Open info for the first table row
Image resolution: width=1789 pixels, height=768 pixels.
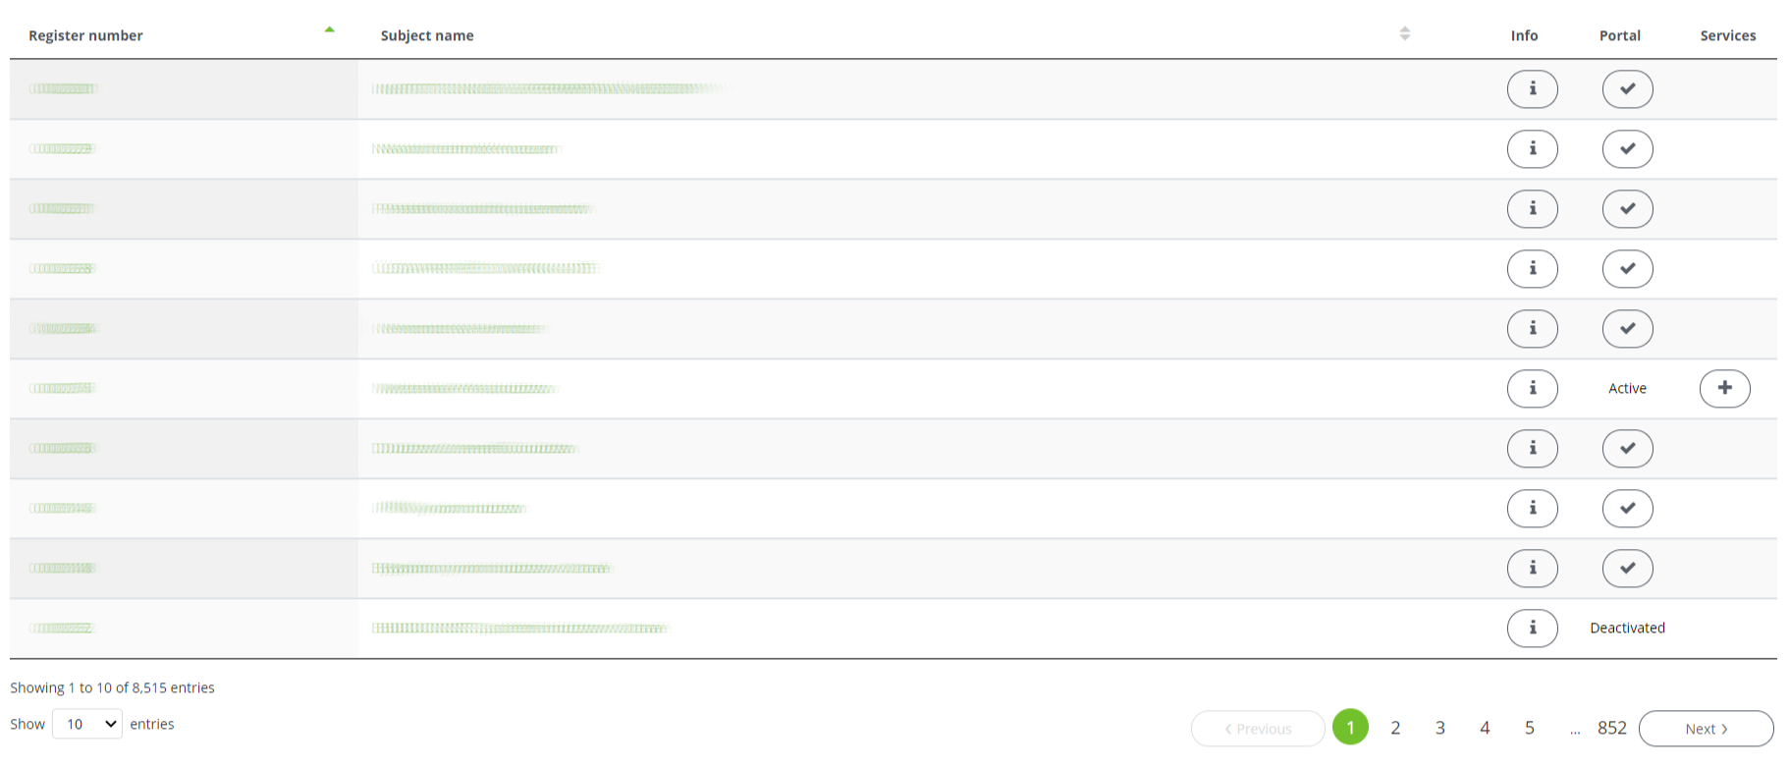pyautogui.click(x=1532, y=89)
